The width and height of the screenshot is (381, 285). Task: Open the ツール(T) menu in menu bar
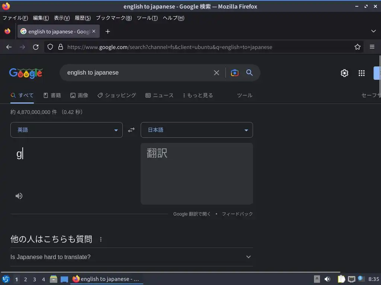147,18
